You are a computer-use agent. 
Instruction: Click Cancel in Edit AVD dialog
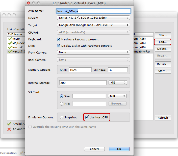(x=94, y=149)
